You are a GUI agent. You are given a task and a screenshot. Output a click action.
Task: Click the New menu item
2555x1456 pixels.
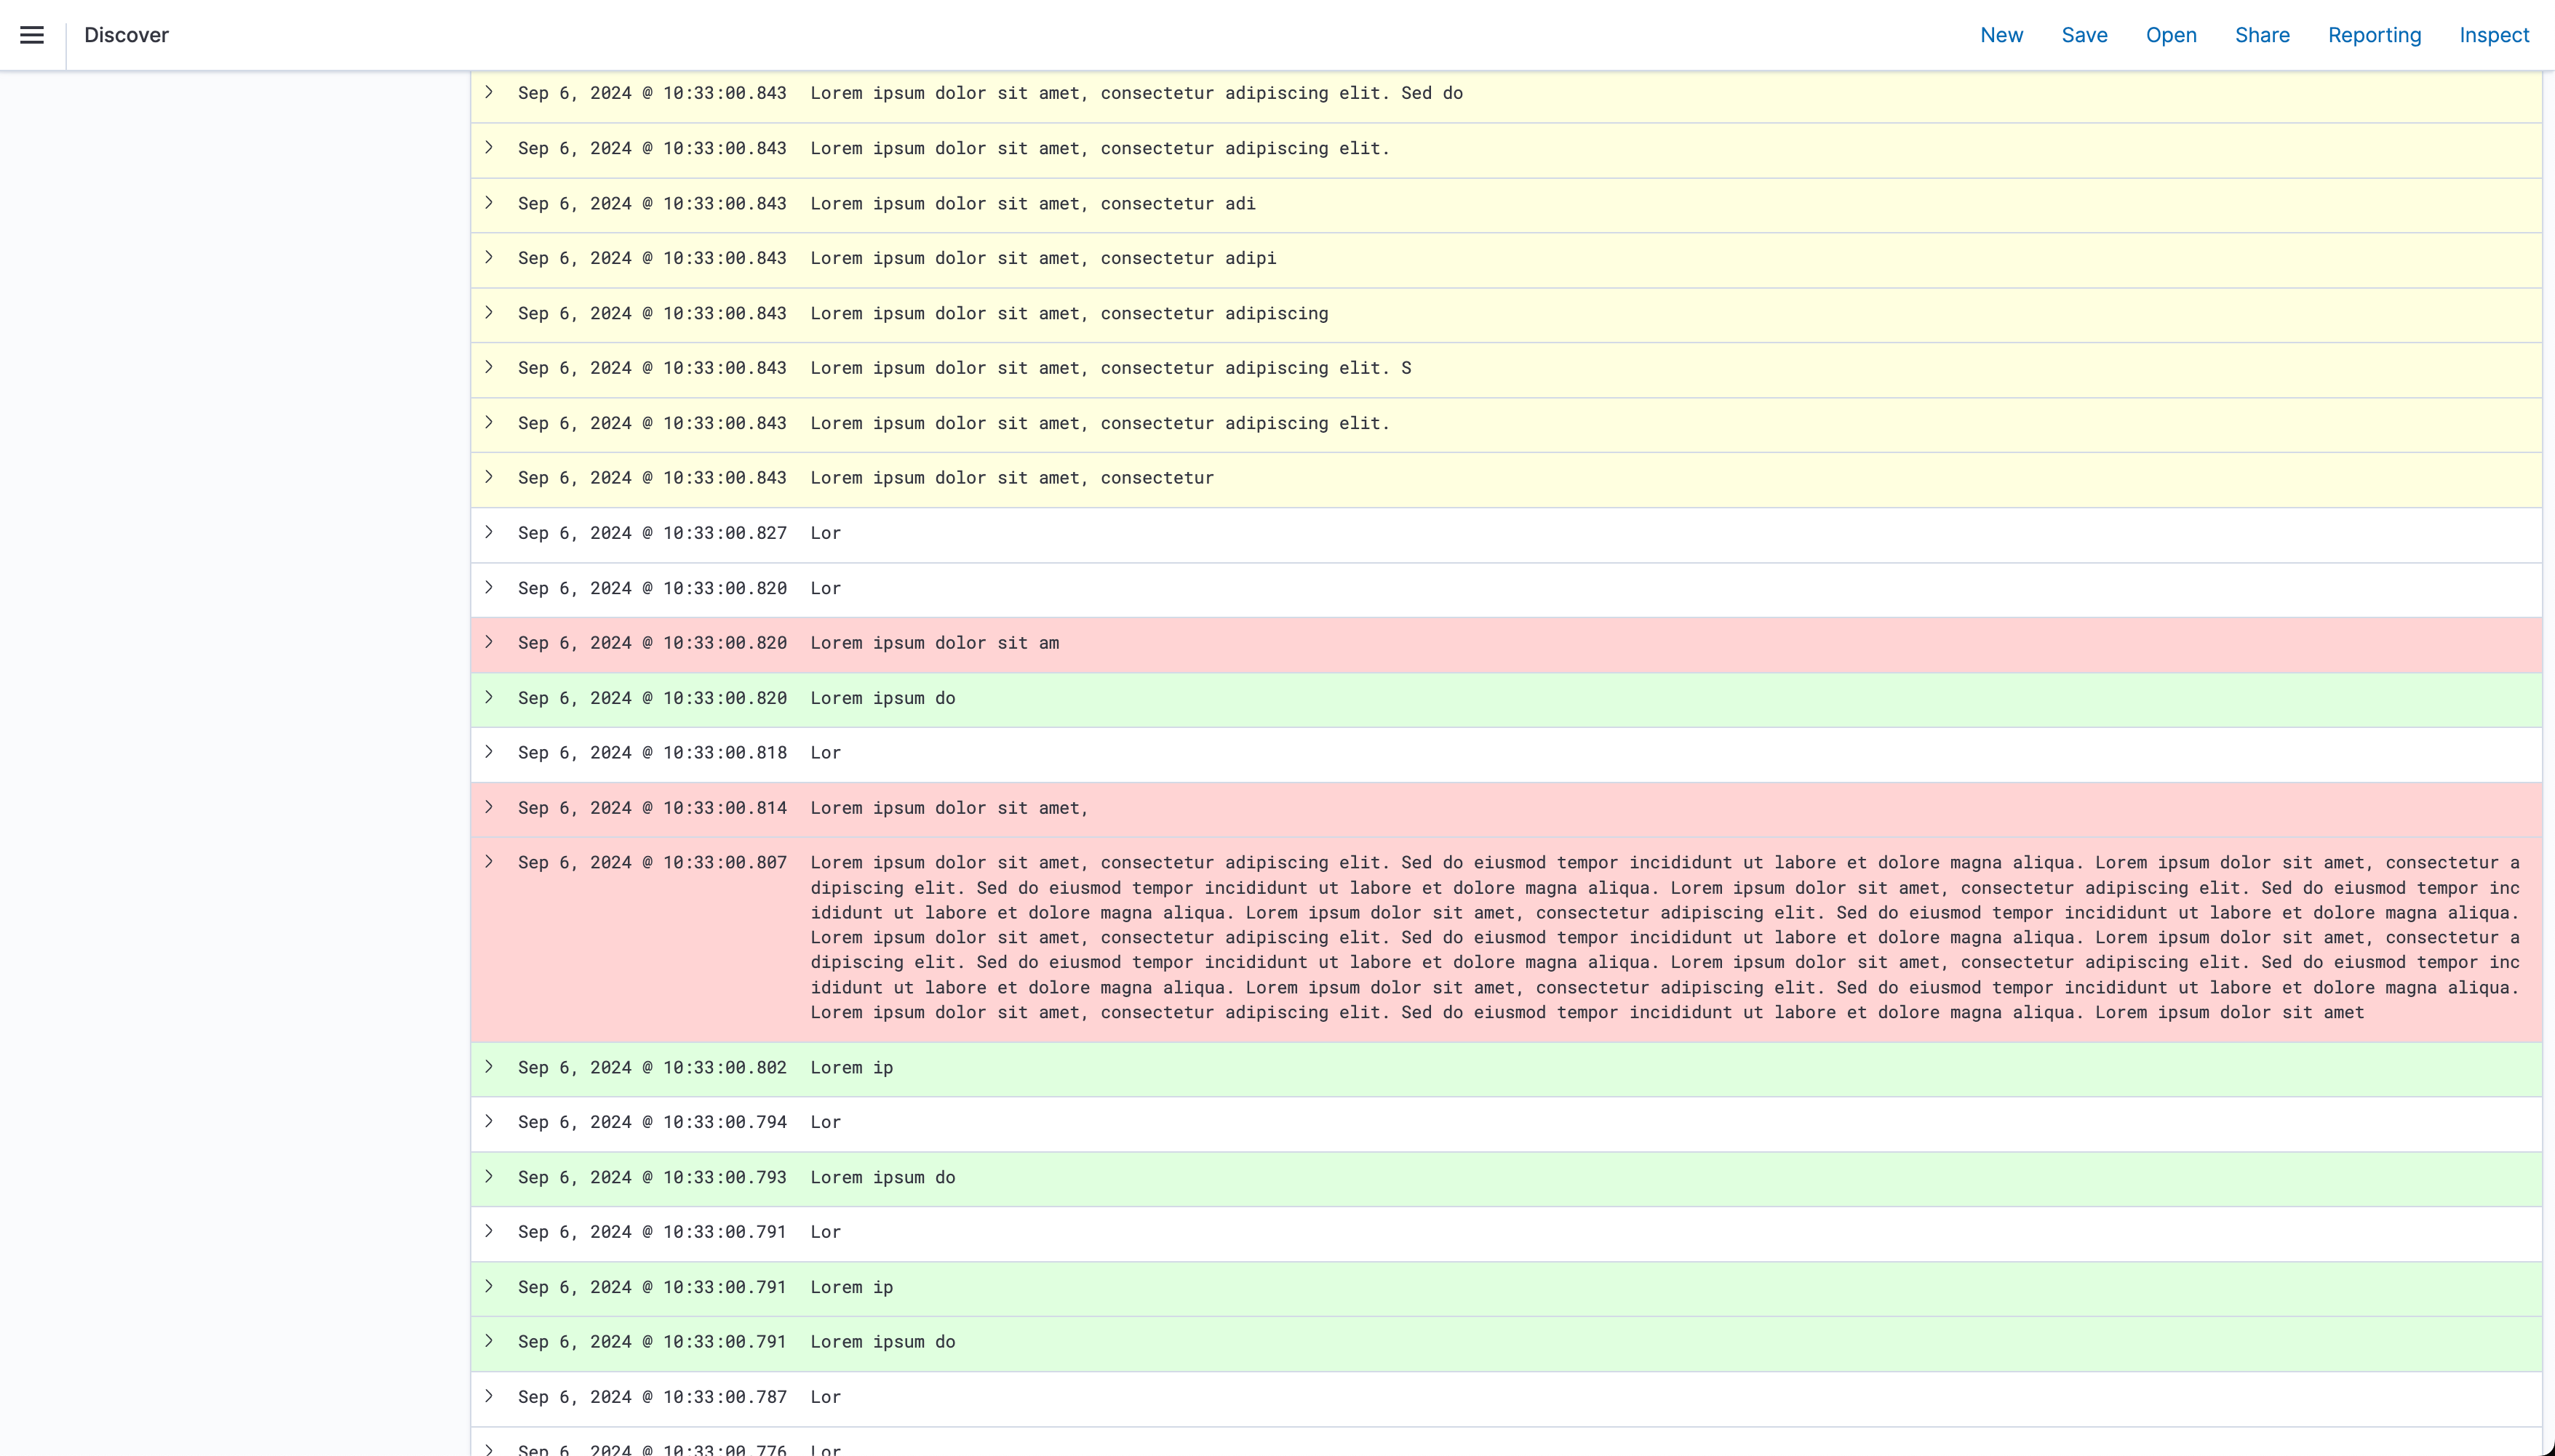pos(2001,35)
